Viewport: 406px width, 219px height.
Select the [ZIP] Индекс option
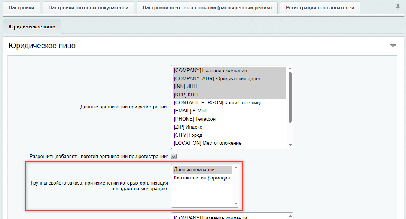pos(230,127)
